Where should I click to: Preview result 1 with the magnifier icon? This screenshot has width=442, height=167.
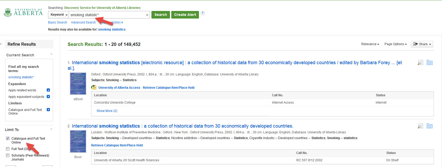[420, 63]
